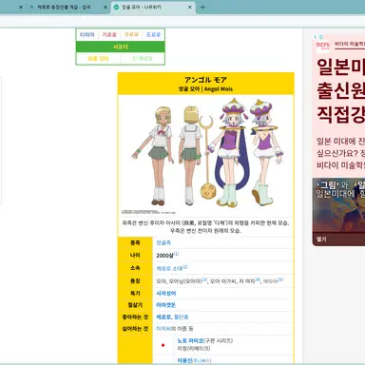Open footnote [2] next to 케로로 소대
Viewport: 365px width, 365px height.
tap(185, 267)
